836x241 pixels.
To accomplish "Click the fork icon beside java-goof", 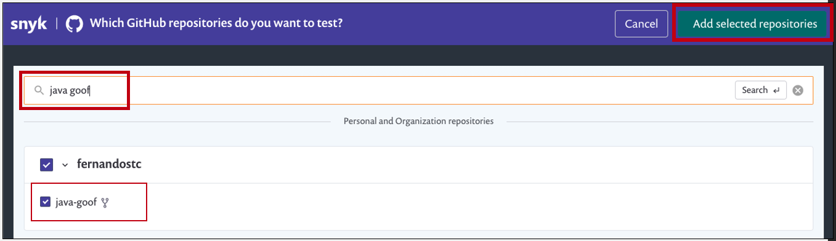I will tap(105, 202).
